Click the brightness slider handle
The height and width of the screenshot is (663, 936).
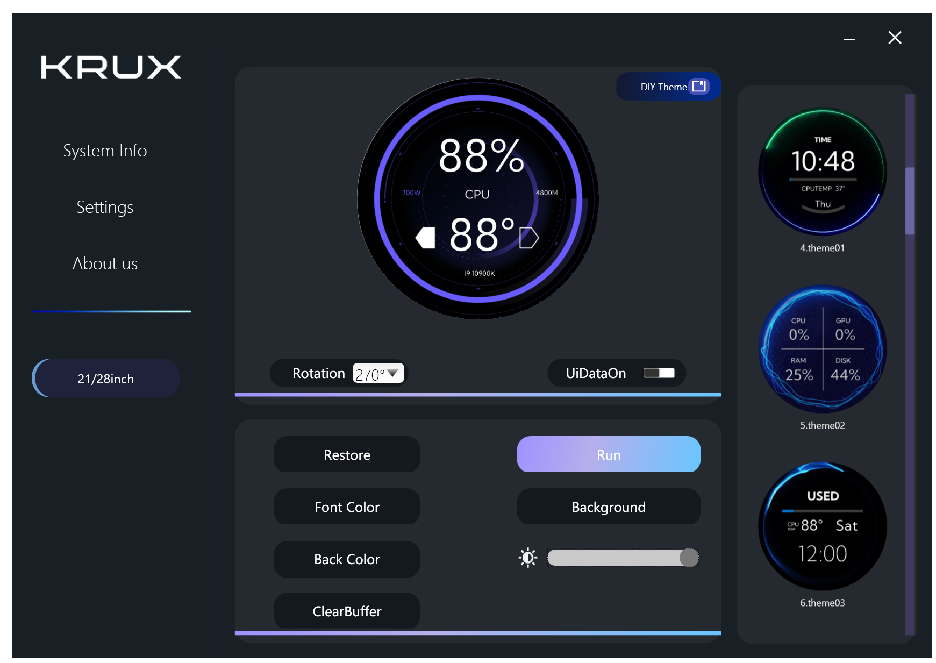click(689, 558)
